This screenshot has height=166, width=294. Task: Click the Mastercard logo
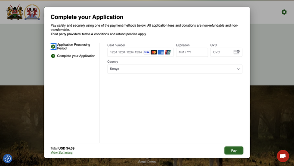tap(154, 52)
